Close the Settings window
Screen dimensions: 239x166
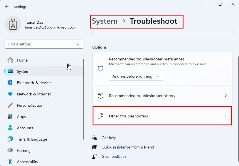tap(233, 4)
